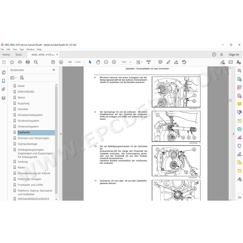This screenshot has height=243, width=243.
Task: Open the Hinterachssystem bookmark
Action: coord(28,126)
